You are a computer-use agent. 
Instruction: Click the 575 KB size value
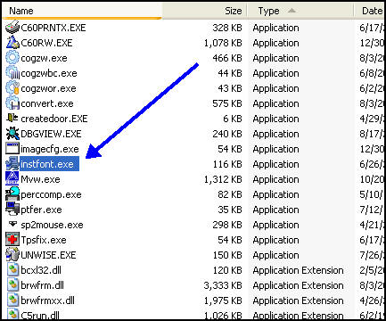[227, 103]
